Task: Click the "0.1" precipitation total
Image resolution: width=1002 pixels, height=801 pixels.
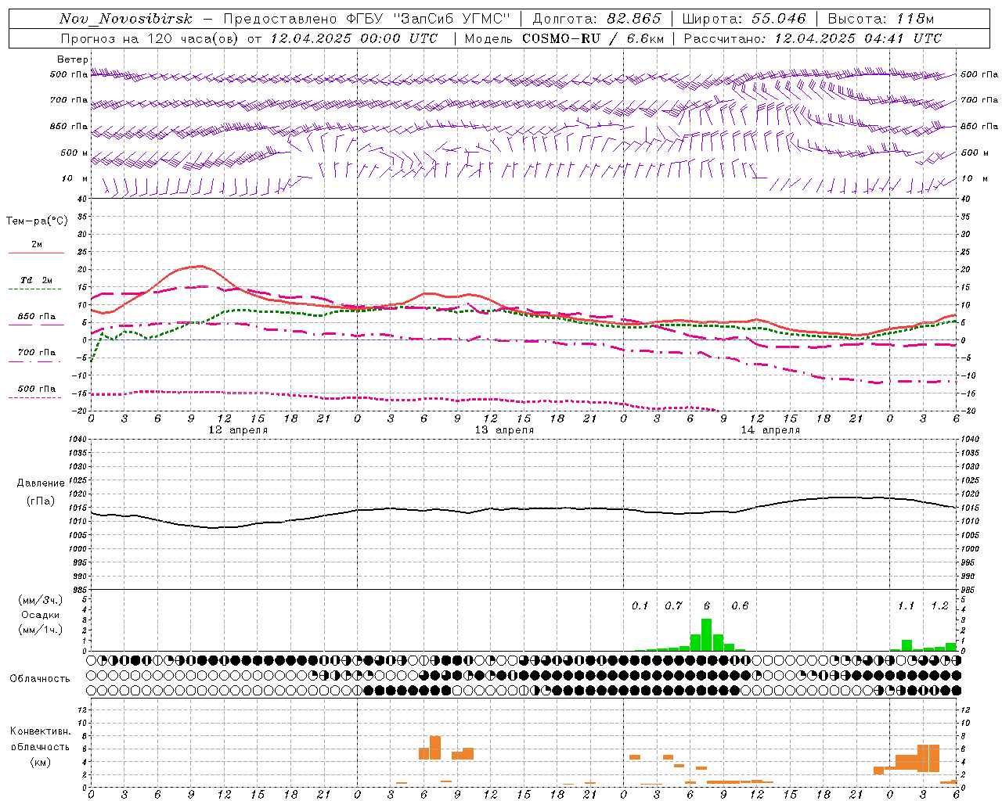Action: [640, 606]
